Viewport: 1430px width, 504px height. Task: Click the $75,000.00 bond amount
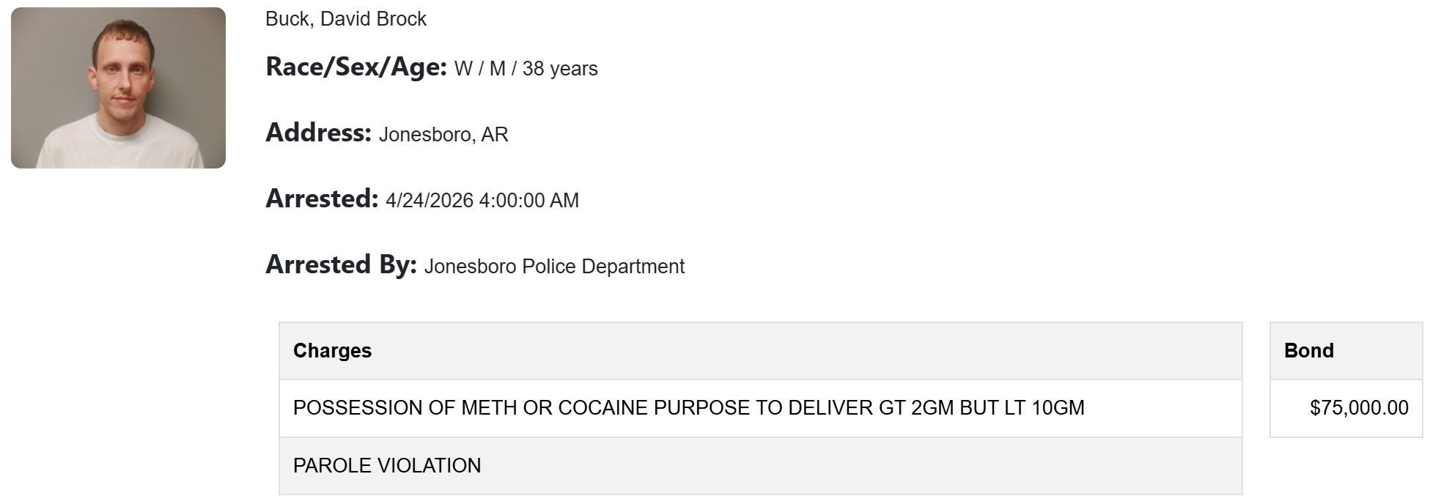(1359, 408)
